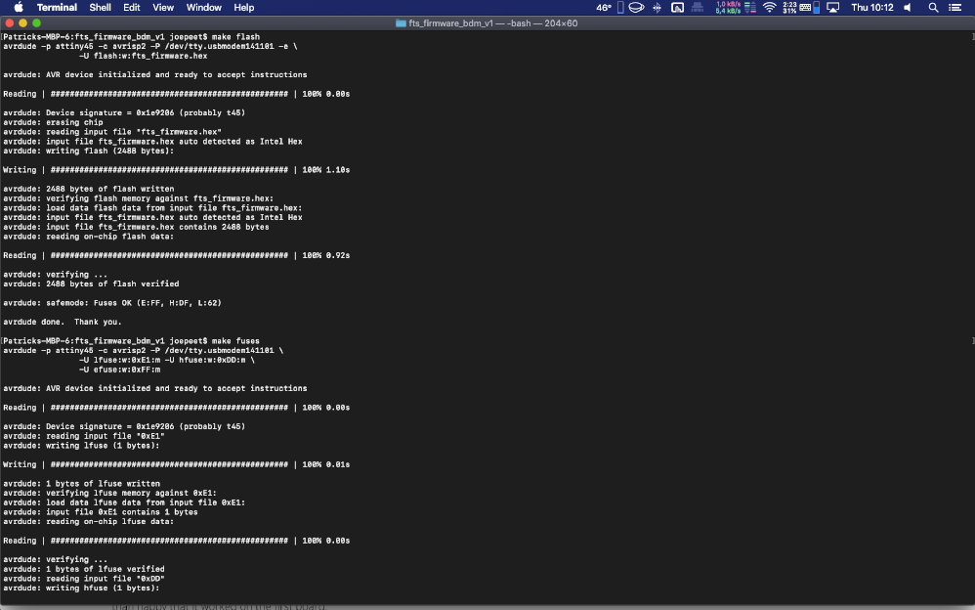The image size is (975, 610).
Task: Click the 2:23 31% battery time indicator
Action: pyautogui.click(x=789, y=8)
